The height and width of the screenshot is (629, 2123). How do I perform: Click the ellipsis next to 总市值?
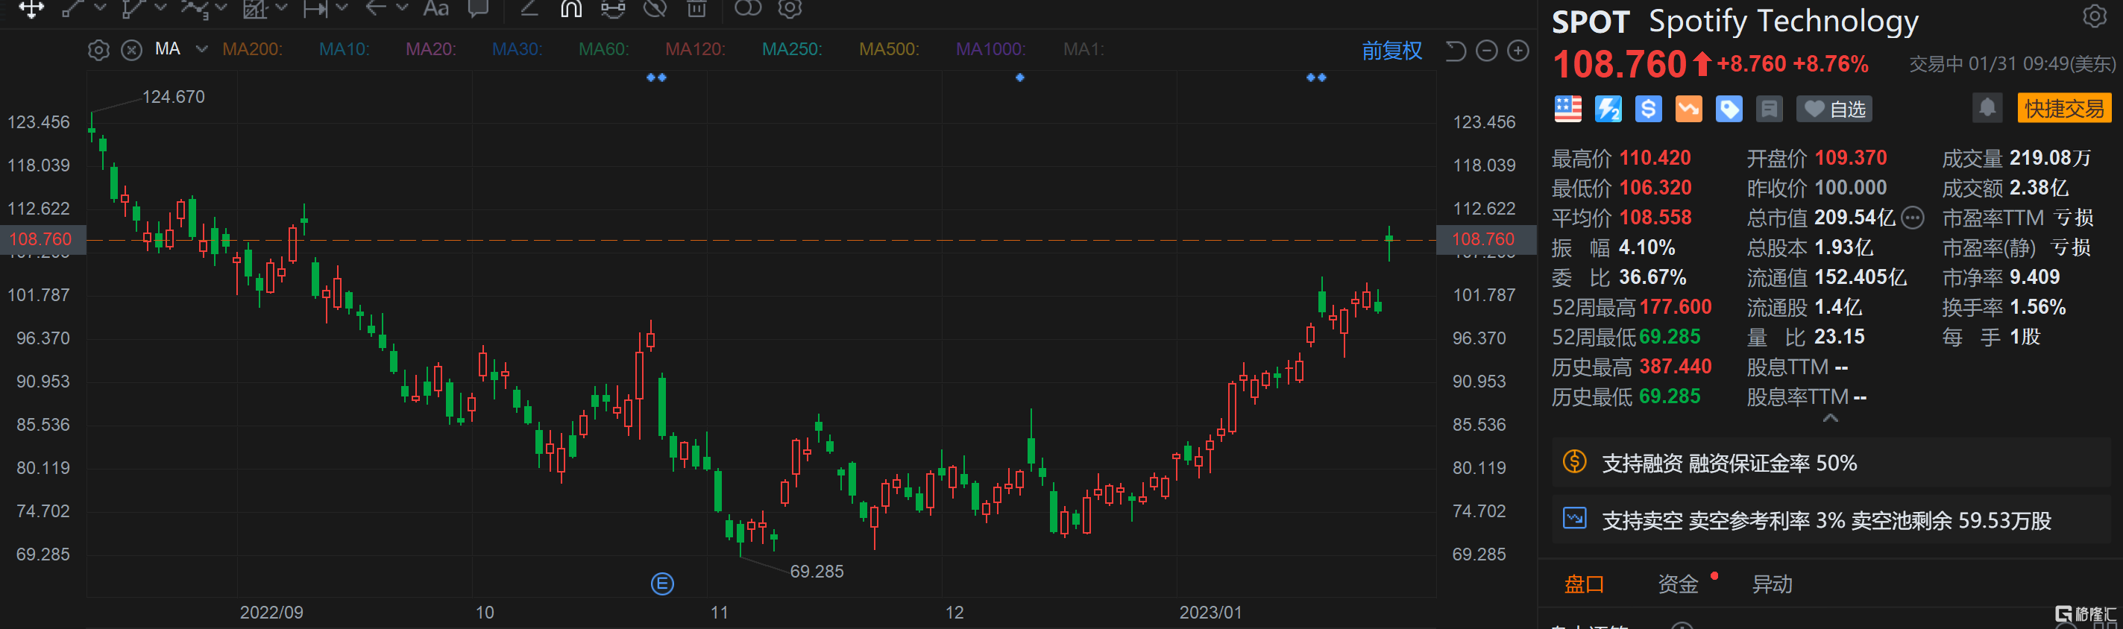pos(1912,218)
